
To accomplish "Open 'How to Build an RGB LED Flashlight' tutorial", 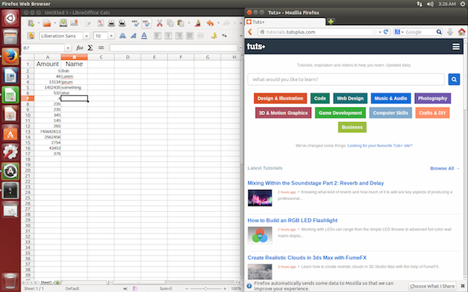I will click(292, 220).
